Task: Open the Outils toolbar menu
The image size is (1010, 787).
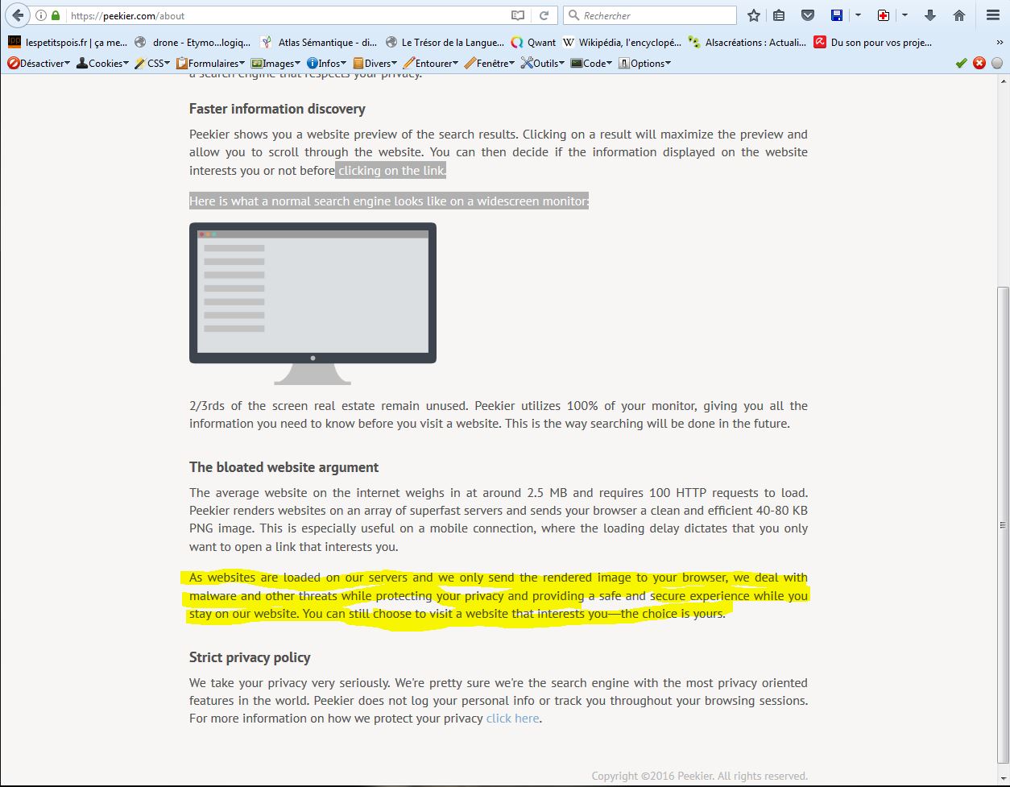Action: point(544,63)
